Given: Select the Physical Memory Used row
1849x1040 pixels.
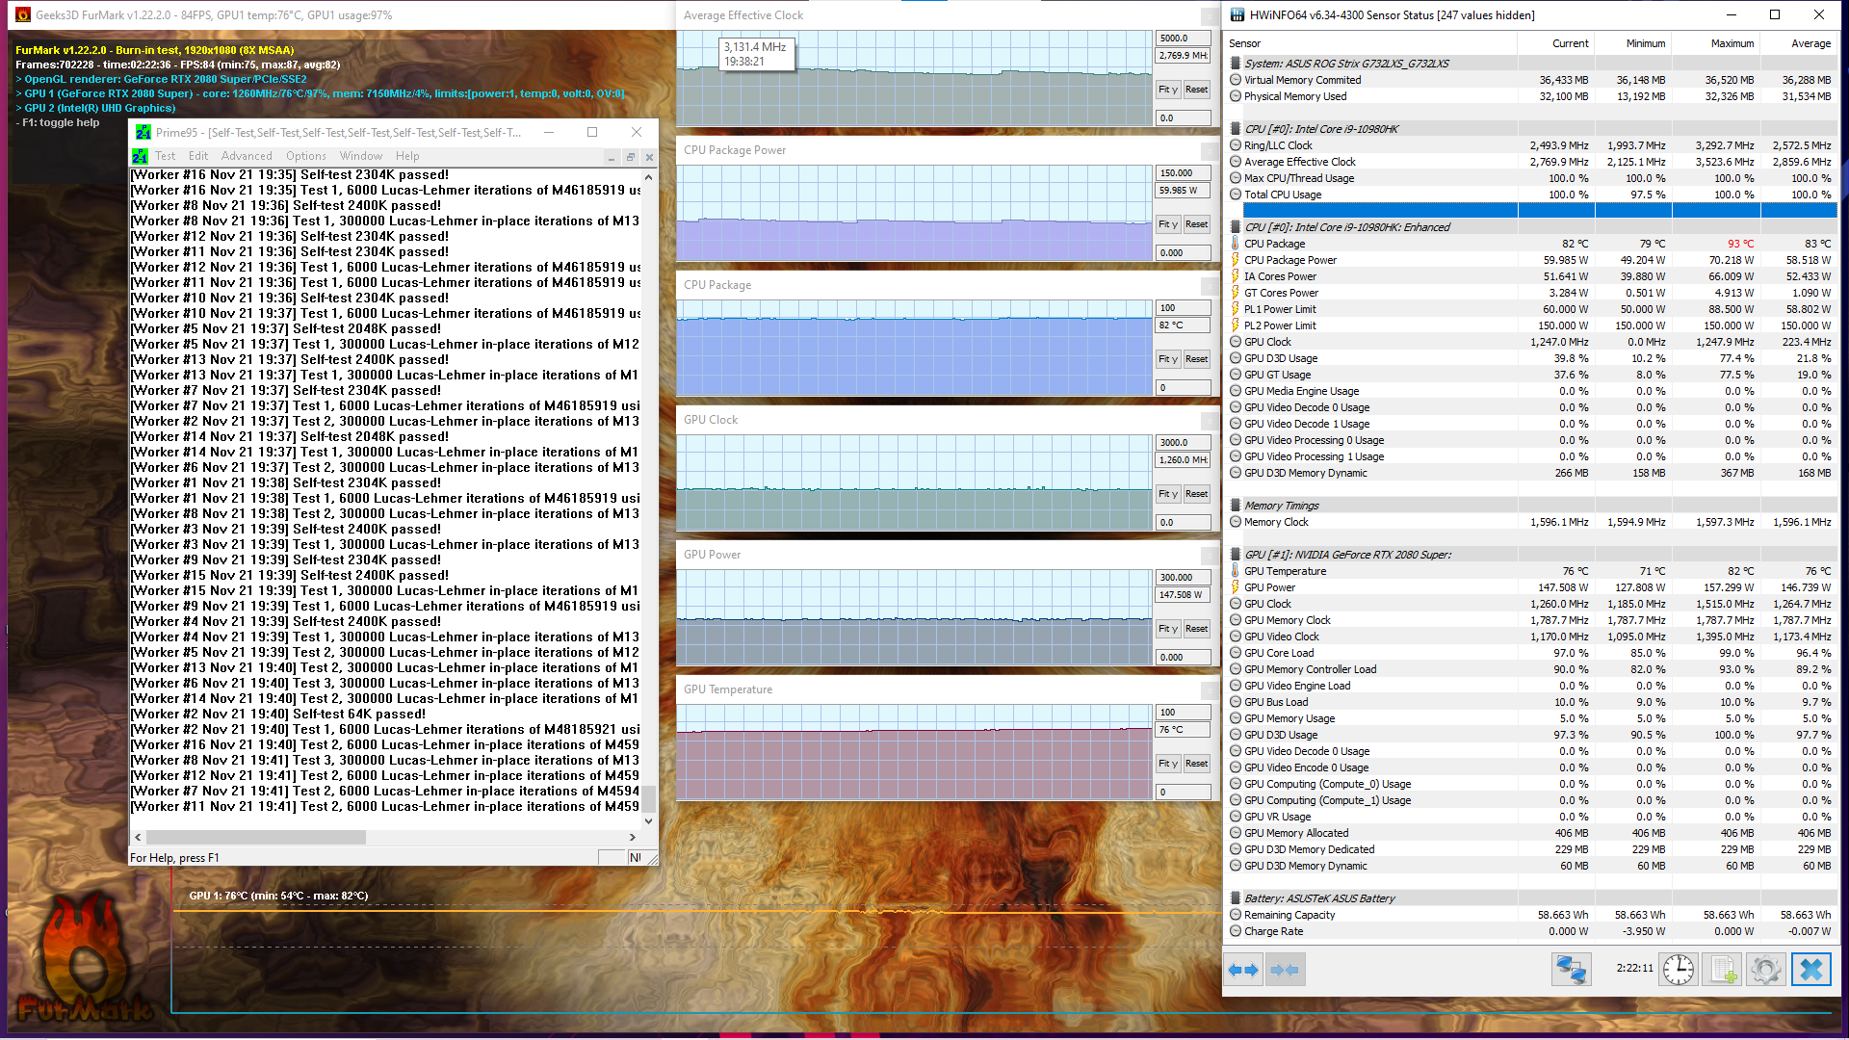Looking at the screenshot, I should (1531, 96).
